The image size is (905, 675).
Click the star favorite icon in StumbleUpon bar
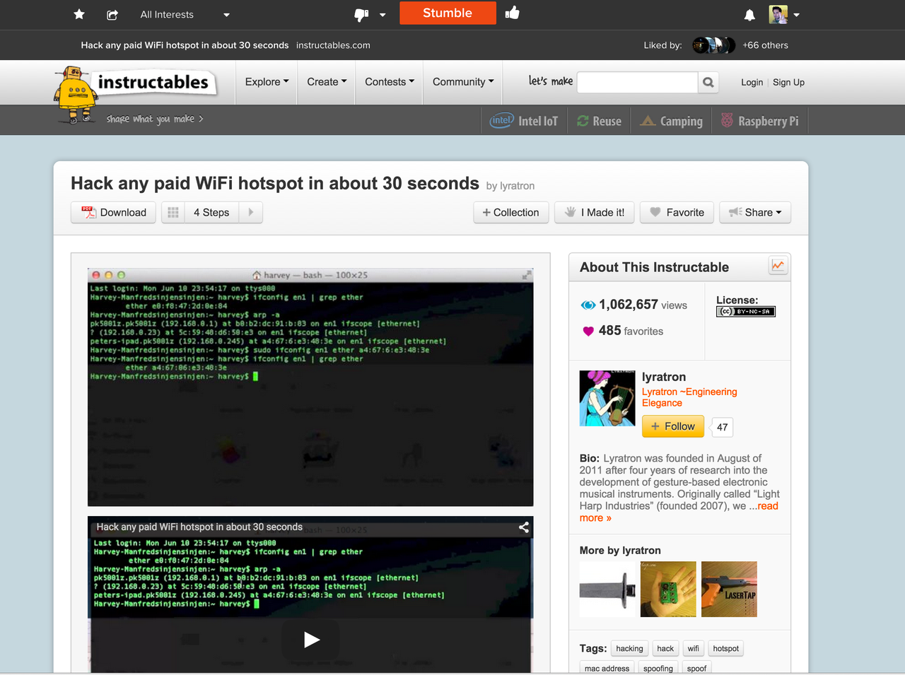[79, 14]
